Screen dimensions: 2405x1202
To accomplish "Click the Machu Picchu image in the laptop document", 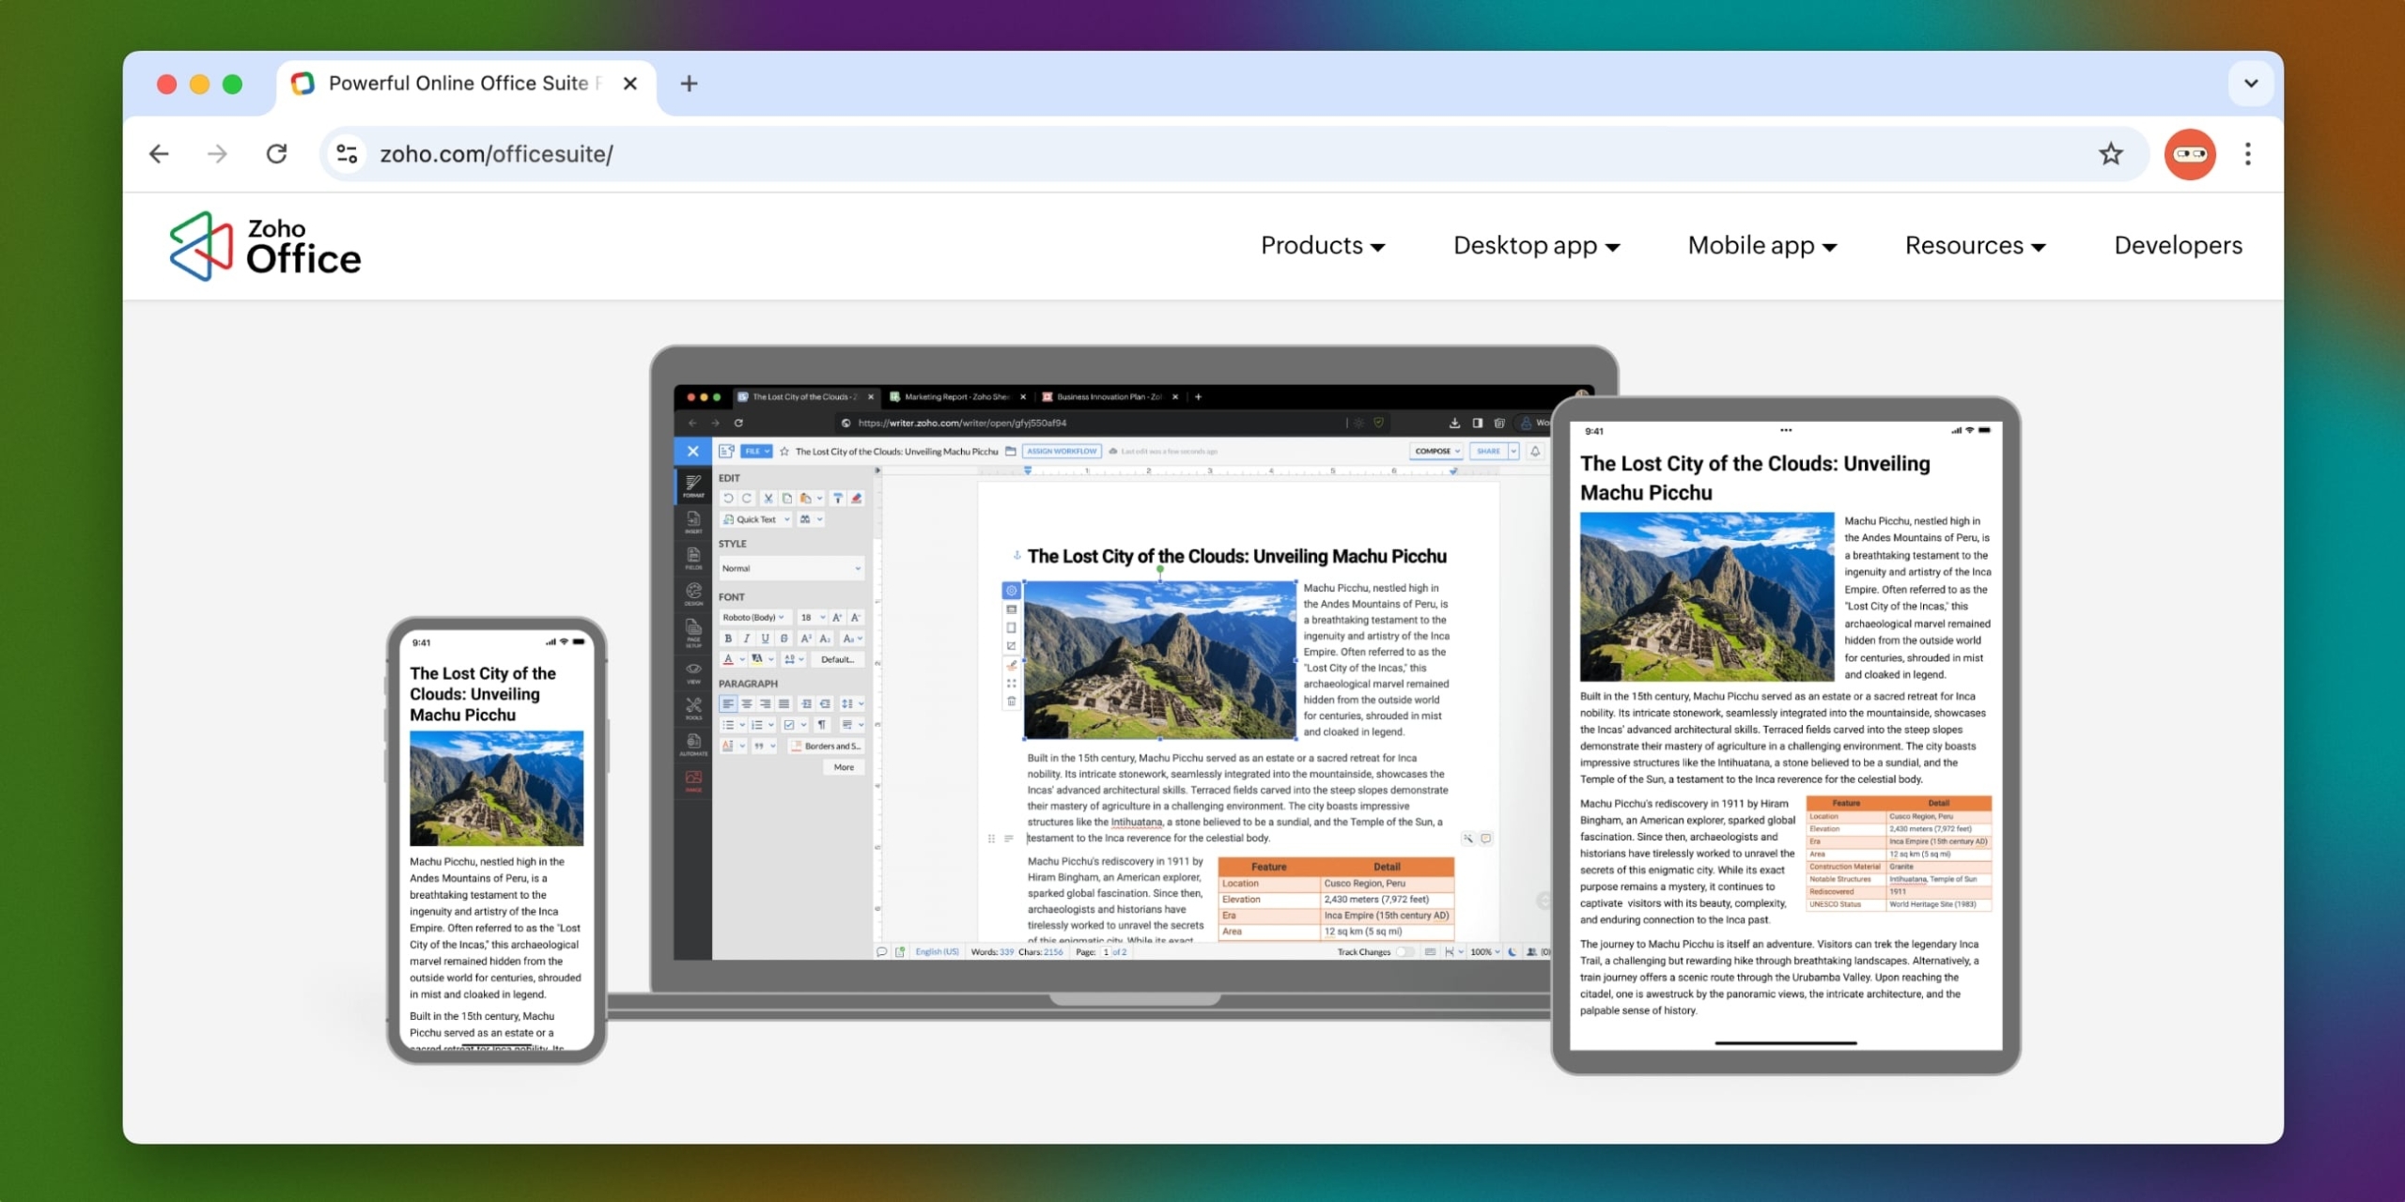I will click(1160, 660).
